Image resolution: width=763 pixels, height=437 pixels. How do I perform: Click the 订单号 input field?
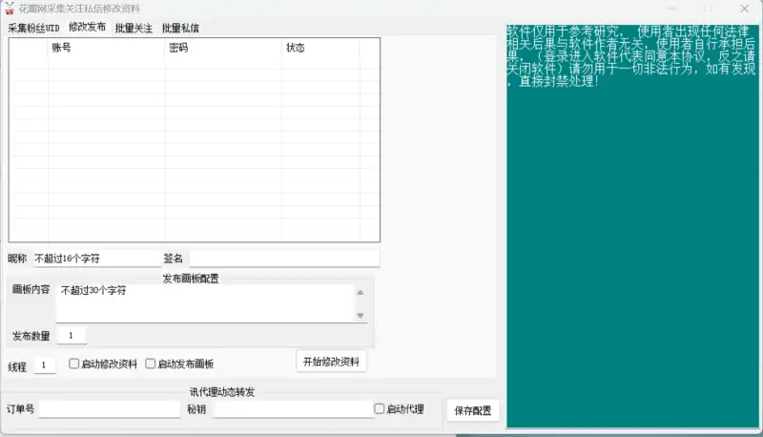click(110, 409)
